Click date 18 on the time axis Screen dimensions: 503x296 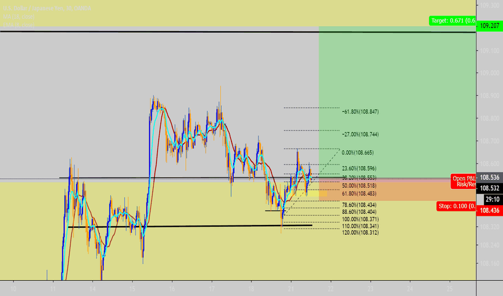click(x=251, y=289)
